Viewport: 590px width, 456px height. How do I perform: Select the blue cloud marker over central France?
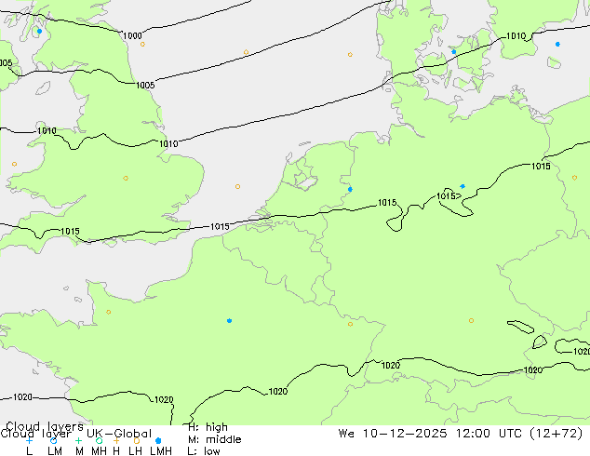point(229,320)
